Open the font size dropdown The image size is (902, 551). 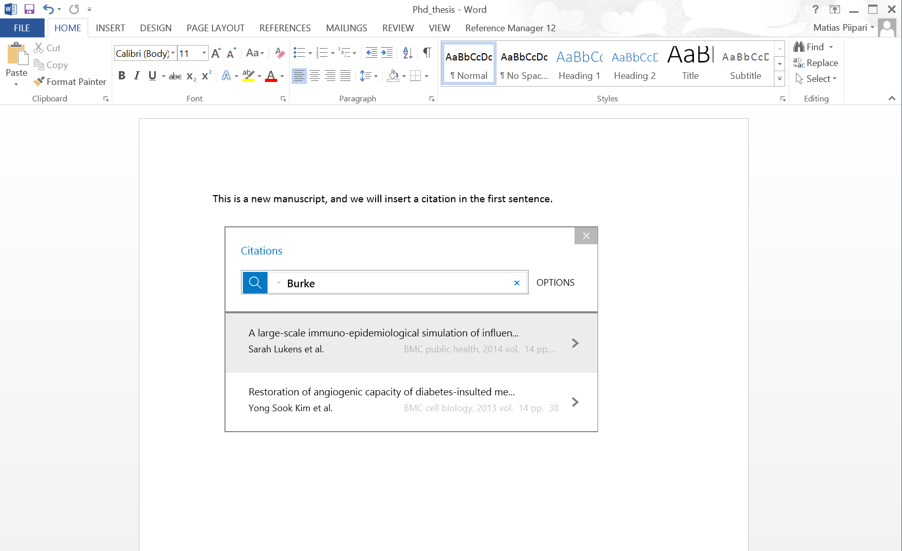pos(204,53)
